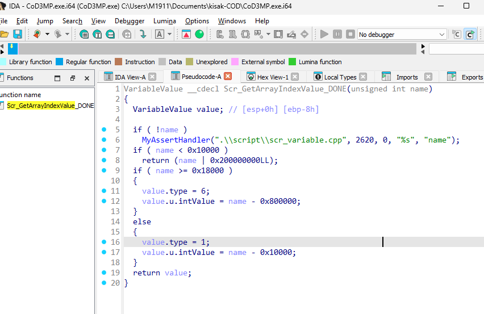Open the Lumina menu
Image resolution: width=484 pixels, height=314 pixels.
pos(165,21)
